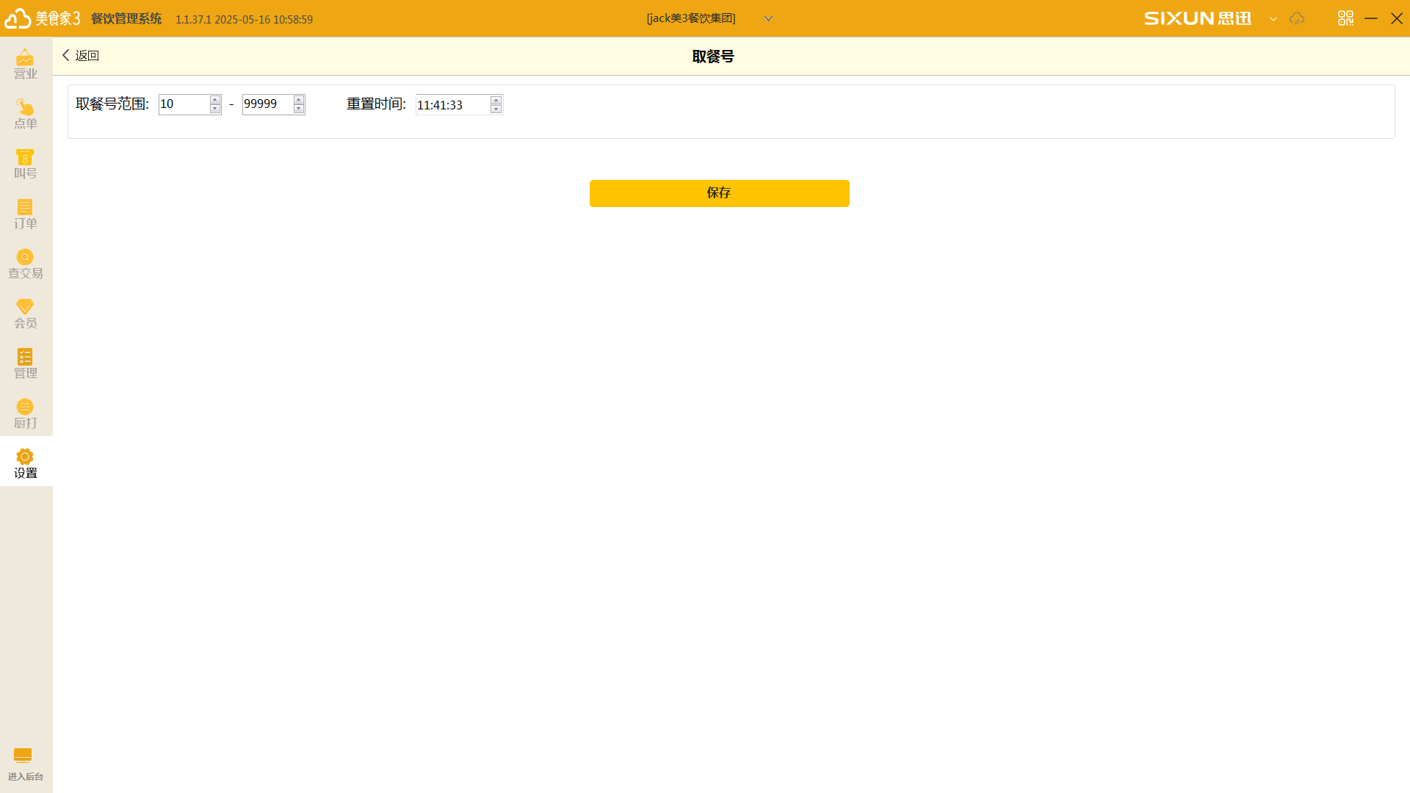Image resolution: width=1410 pixels, height=793 pixels.
Task: Click the SIXUN 思迅 brand logo
Action: click(x=1198, y=18)
